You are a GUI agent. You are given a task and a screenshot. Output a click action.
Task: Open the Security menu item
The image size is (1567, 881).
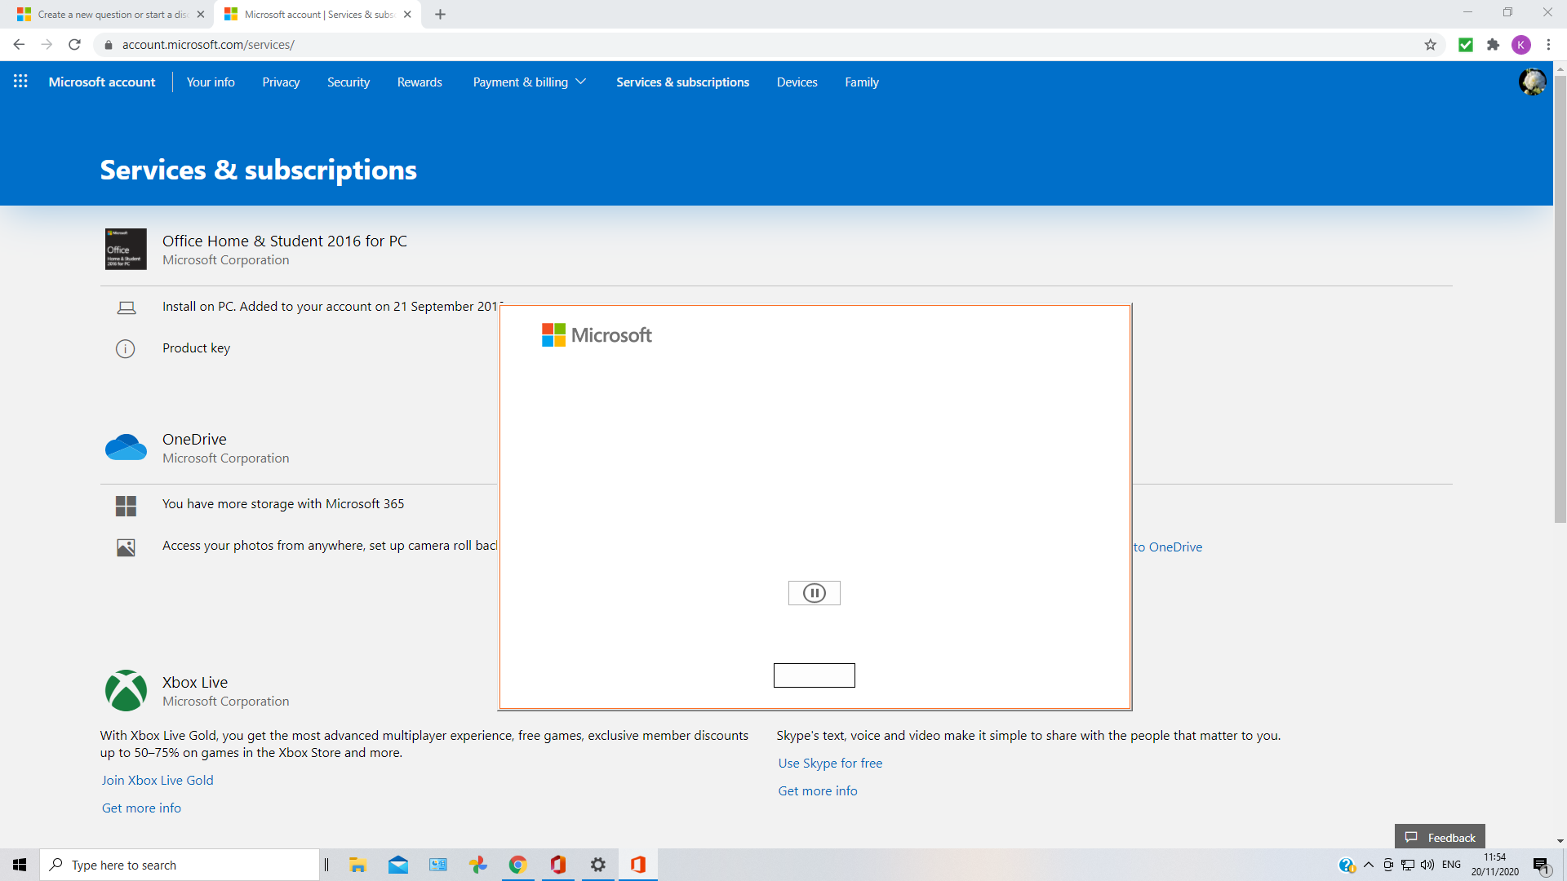(x=348, y=82)
